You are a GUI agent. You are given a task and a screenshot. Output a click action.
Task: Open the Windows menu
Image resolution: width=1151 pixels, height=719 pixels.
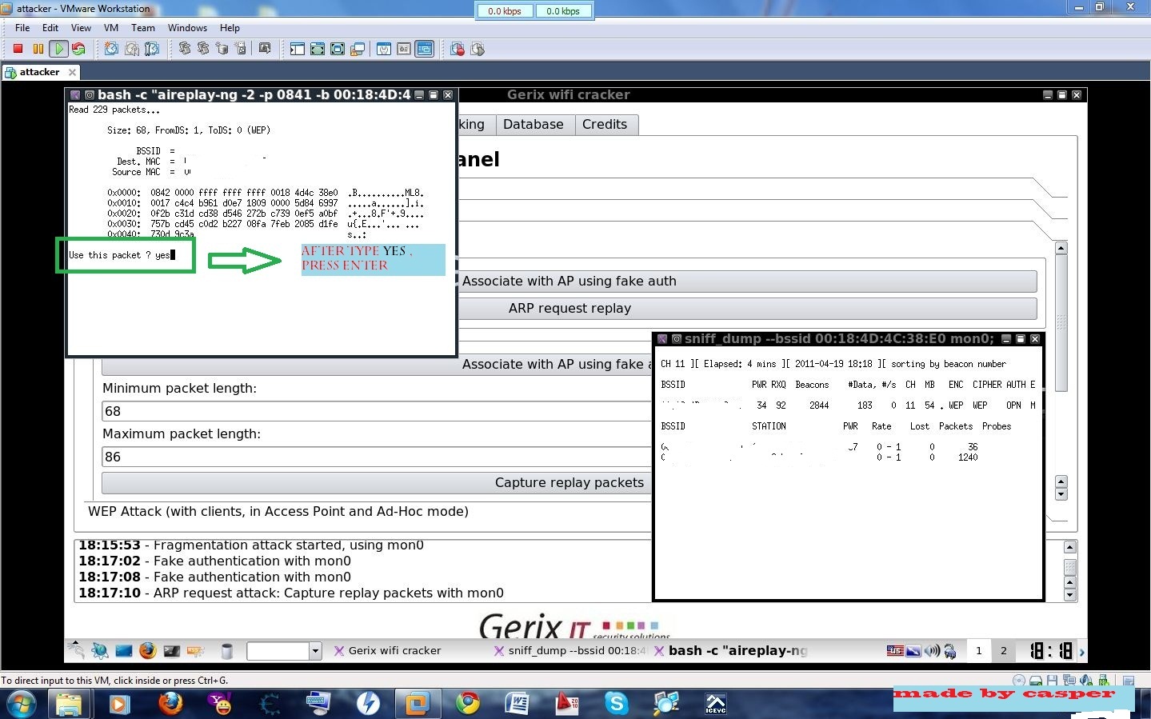point(187,28)
